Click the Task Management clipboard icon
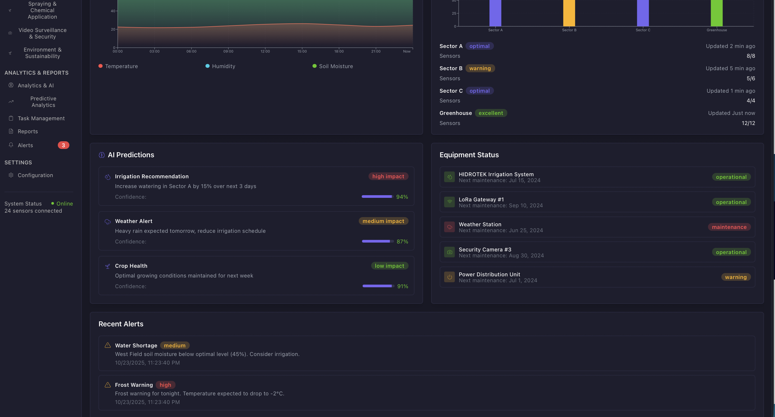The height and width of the screenshot is (417, 775). 11,118
